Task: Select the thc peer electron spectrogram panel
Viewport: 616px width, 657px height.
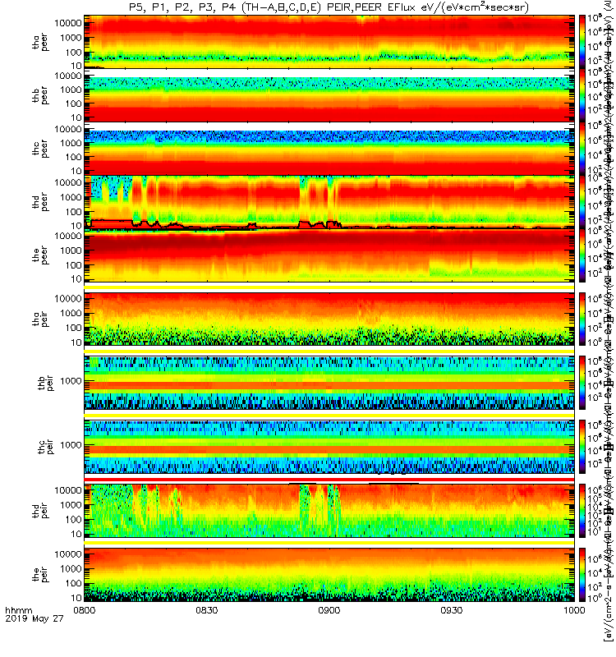Action: [329, 149]
